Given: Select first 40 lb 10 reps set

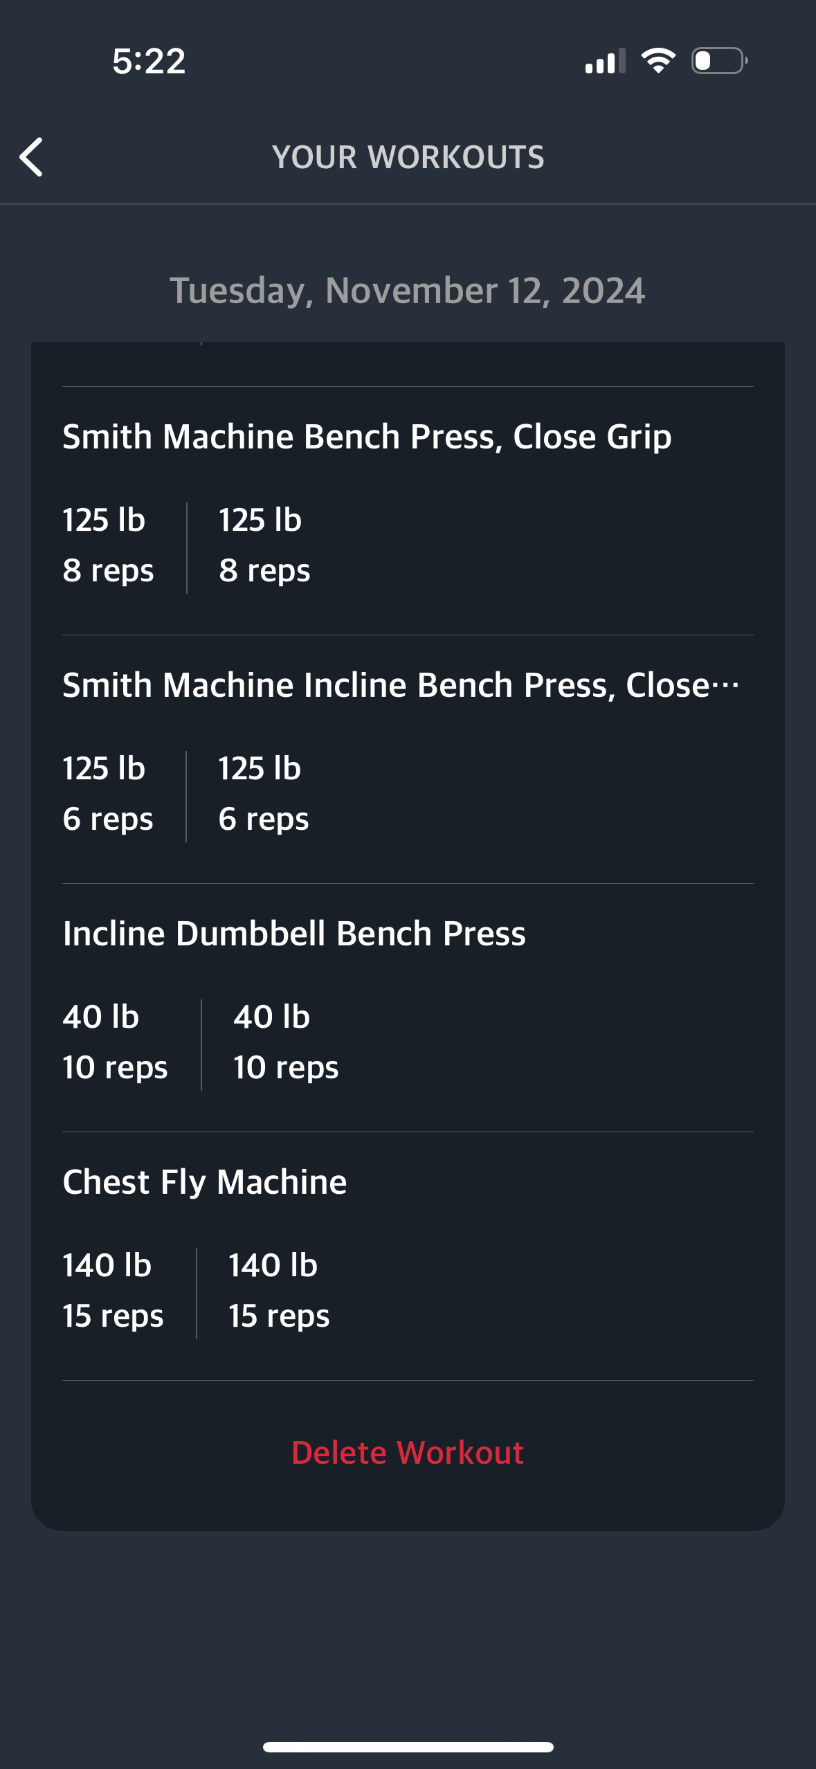Looking at the screenshot, I should pyautogui.click(x=115, y=1042).
